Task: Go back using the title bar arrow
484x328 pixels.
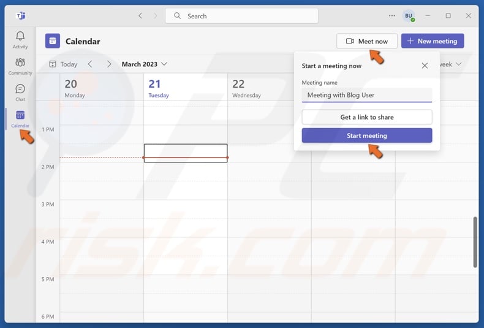Action: coord(140,16)
